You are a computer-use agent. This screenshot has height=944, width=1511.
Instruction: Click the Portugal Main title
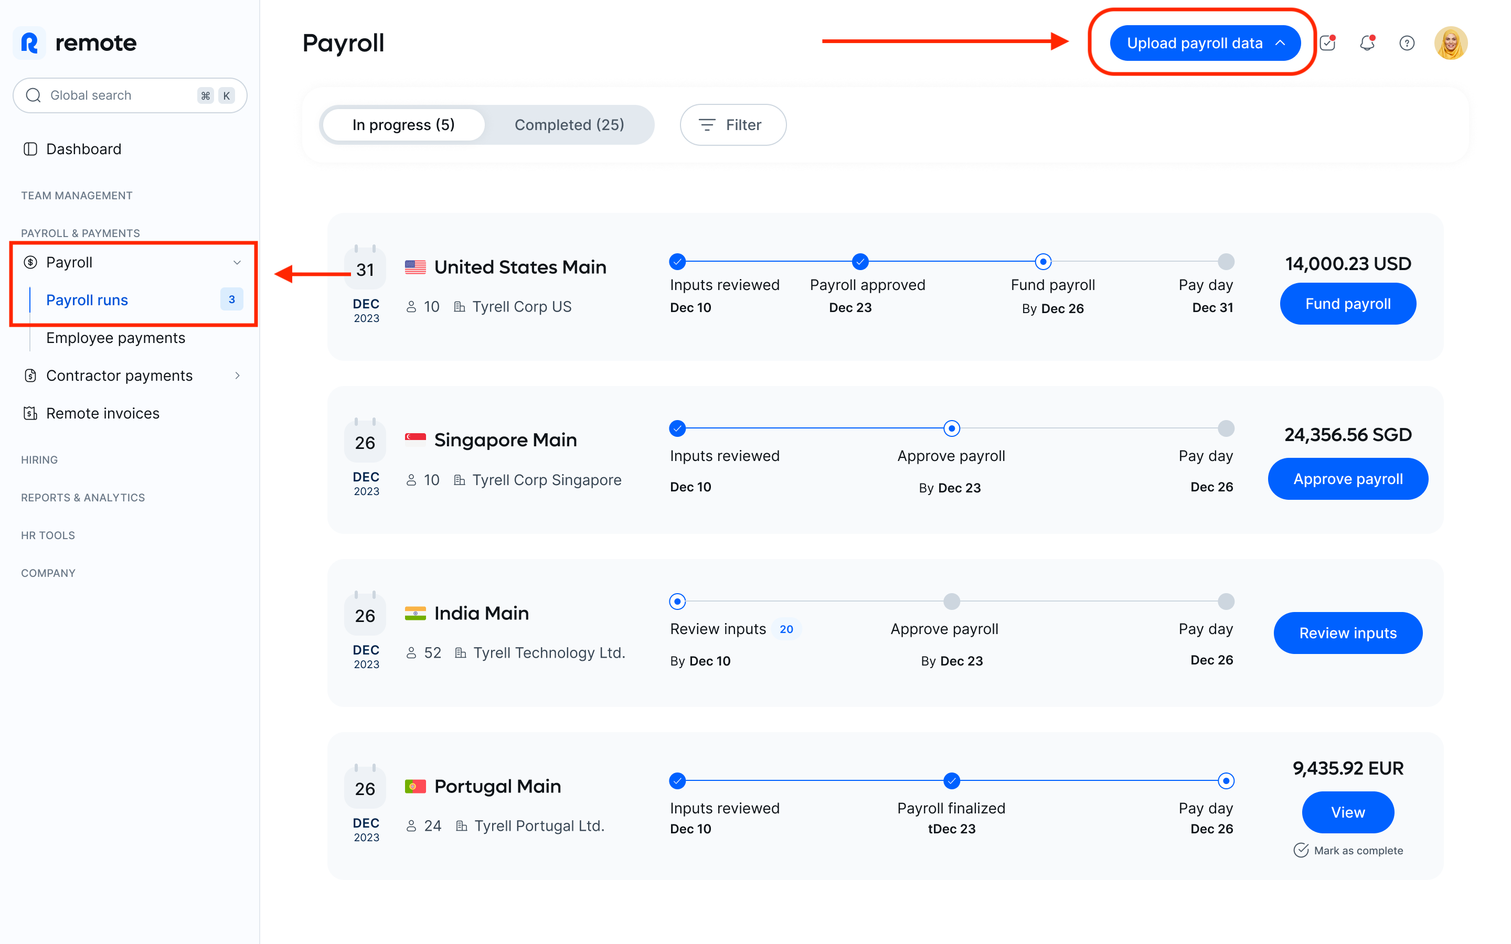(497, 786)
